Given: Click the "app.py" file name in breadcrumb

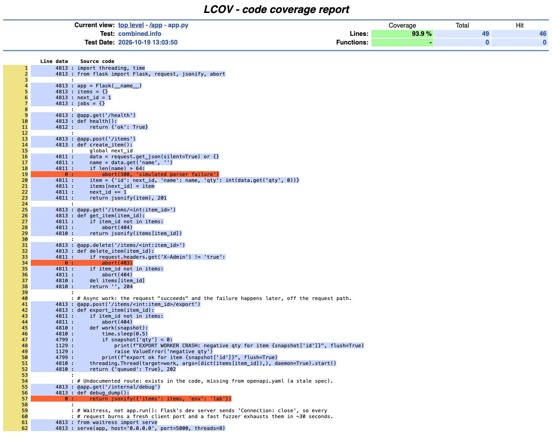Looking at the screenshot, I should click(178, 25).
